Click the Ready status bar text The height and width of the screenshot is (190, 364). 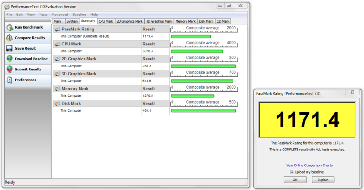click(x=10, y=182)
